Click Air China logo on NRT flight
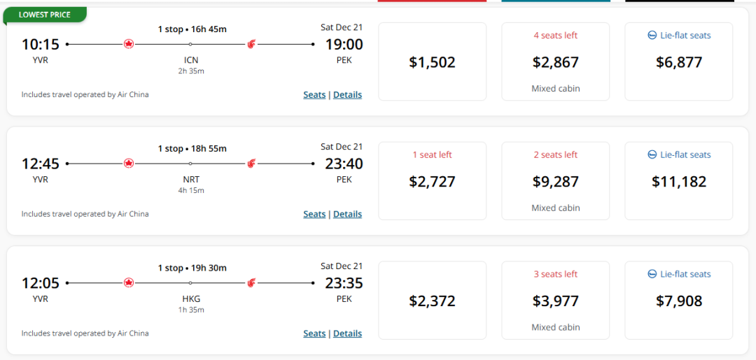This screenshot has width=756, height=360. tap(251, 164)
